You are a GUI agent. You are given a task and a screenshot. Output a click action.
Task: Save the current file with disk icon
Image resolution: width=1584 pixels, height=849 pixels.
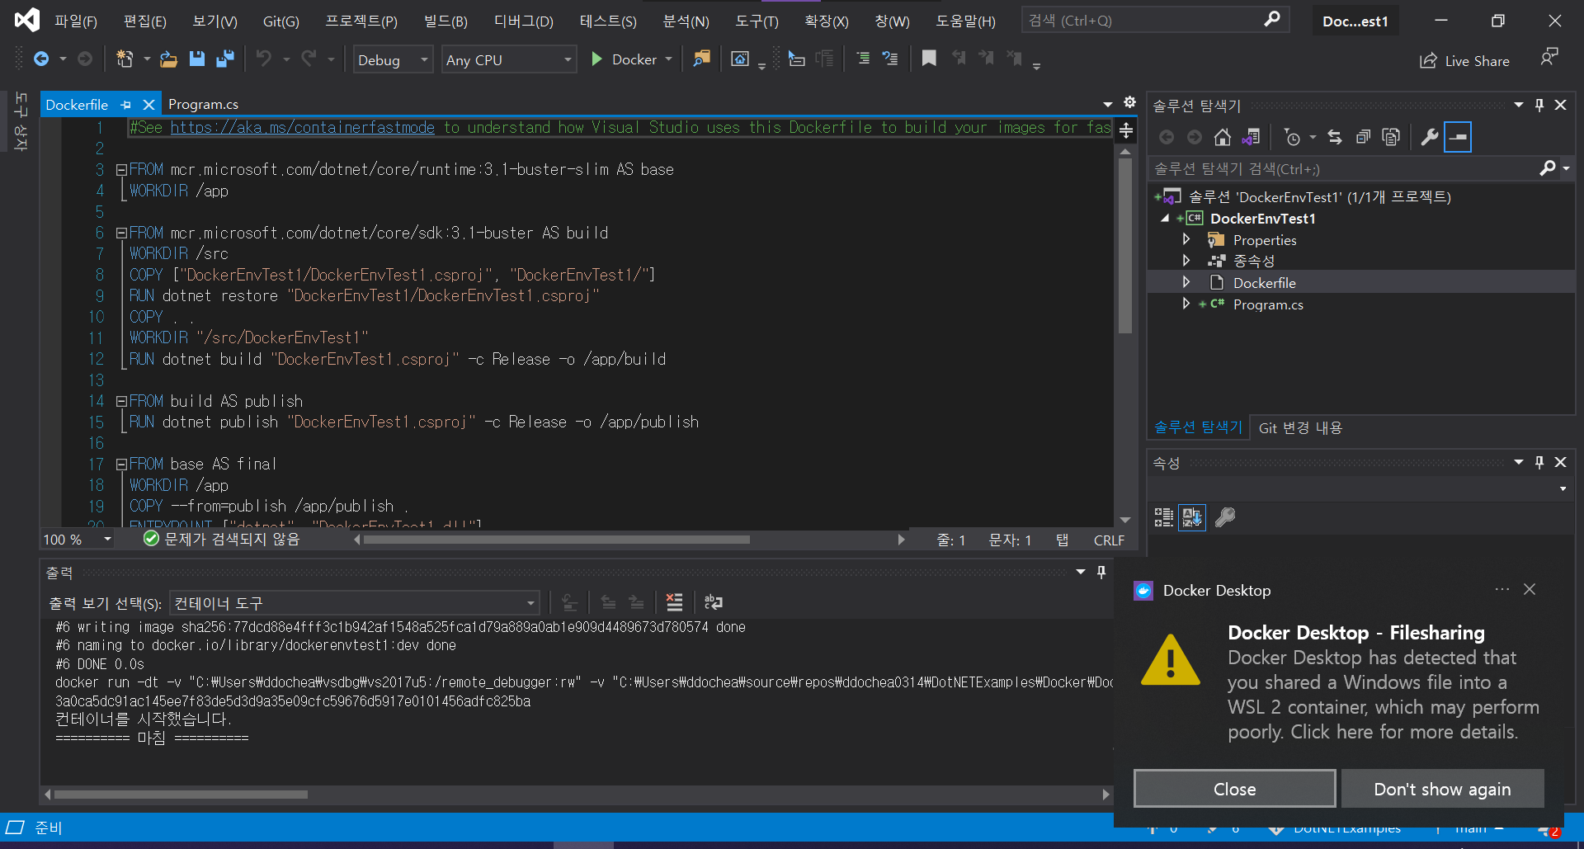coord(196,59)
